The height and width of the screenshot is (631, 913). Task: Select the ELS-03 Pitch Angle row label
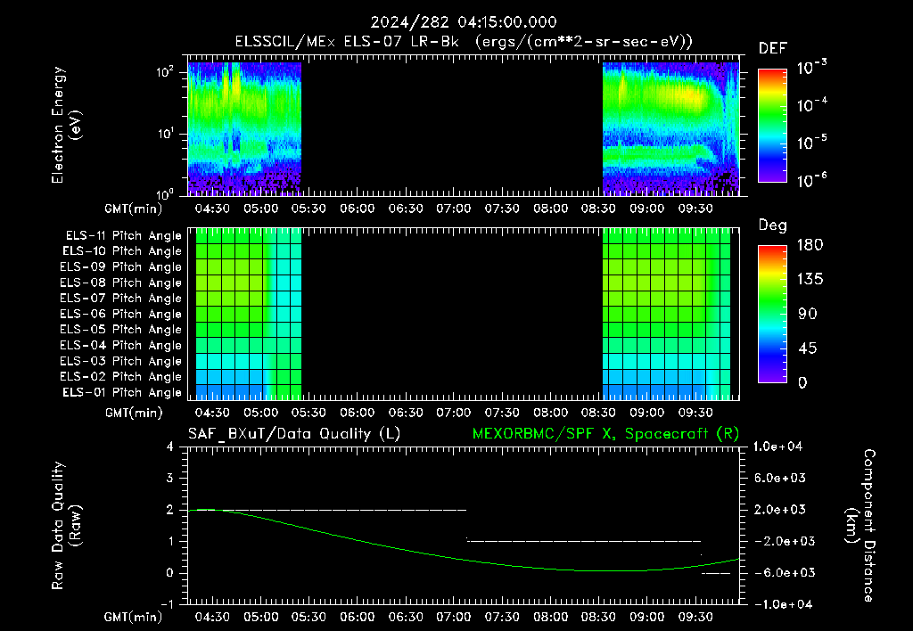point(120,361)
